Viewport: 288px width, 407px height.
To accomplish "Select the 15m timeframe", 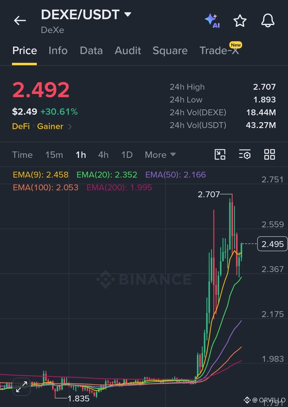I will [x=54, y=155].
